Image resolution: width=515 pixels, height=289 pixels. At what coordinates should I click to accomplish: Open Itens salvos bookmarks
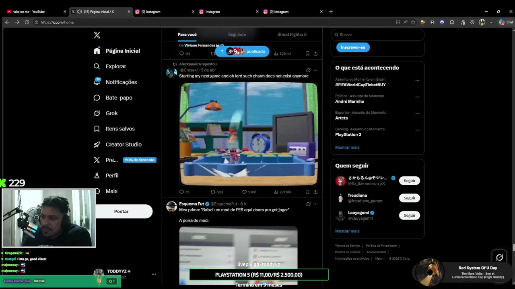114,128
